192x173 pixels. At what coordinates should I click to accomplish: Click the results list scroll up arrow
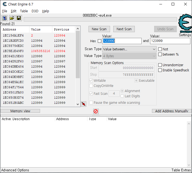[78, 29]
